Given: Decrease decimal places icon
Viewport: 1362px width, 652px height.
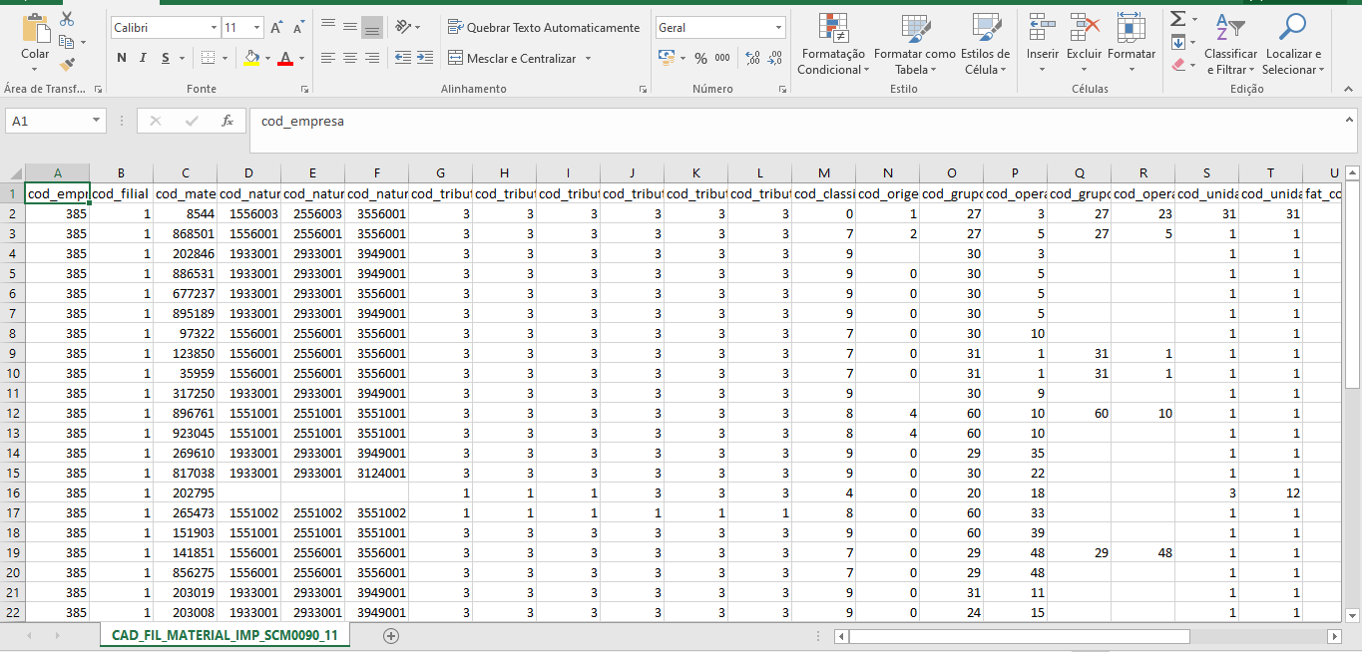Looking at the screenshot, I should tap(775, 58).
